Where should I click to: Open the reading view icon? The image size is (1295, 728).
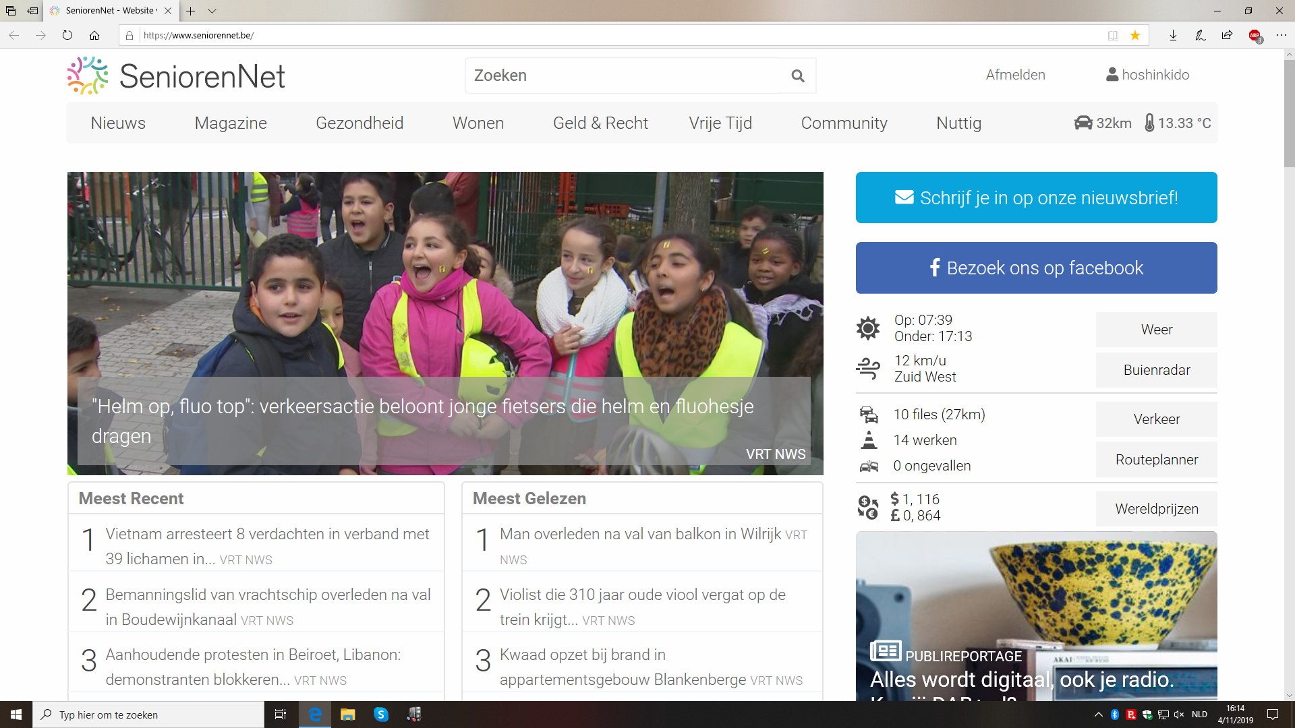pos(1113,35)
